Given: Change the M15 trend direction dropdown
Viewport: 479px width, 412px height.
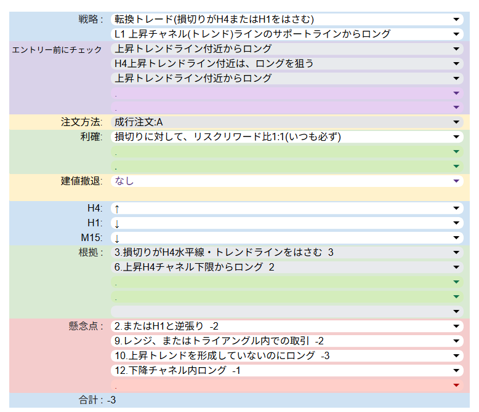Looking at the screenshot, I should click(x=287, y=237).
